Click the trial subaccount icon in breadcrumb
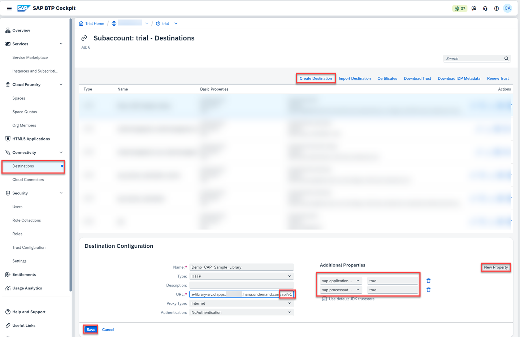Screen dimensions: 520x337 pyautogui.click(x=158, y=23)
